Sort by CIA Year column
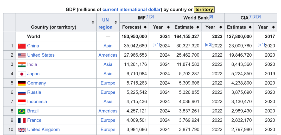 click(273, 27)
